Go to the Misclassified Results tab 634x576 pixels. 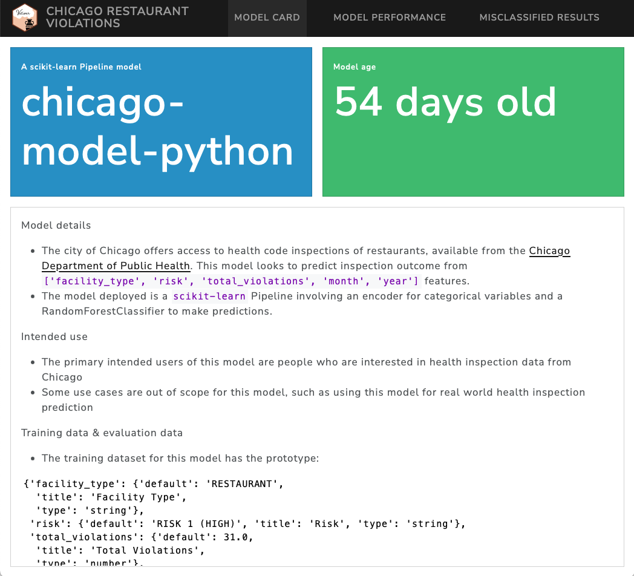pos(539,18)
